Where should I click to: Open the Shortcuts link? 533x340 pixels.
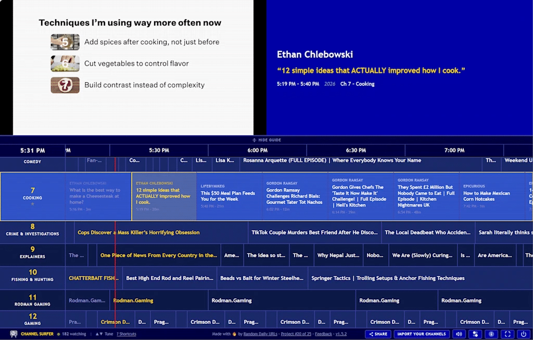126,334
